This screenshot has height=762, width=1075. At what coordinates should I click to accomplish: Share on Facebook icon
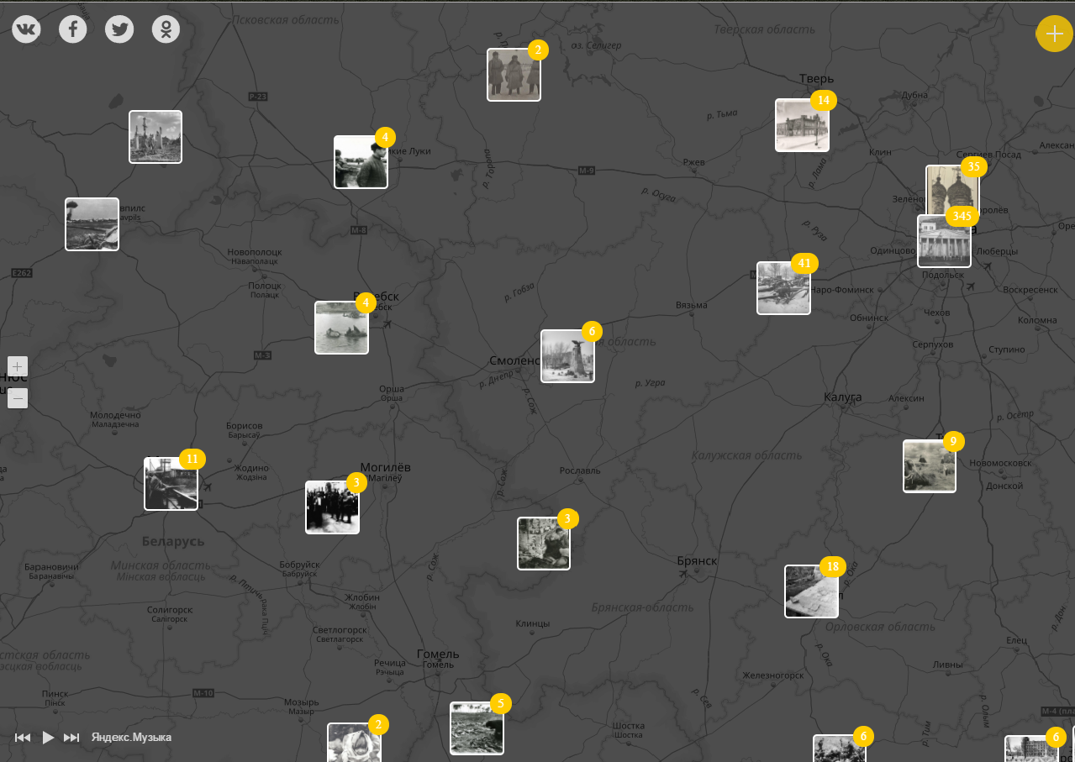pos(73,29)
